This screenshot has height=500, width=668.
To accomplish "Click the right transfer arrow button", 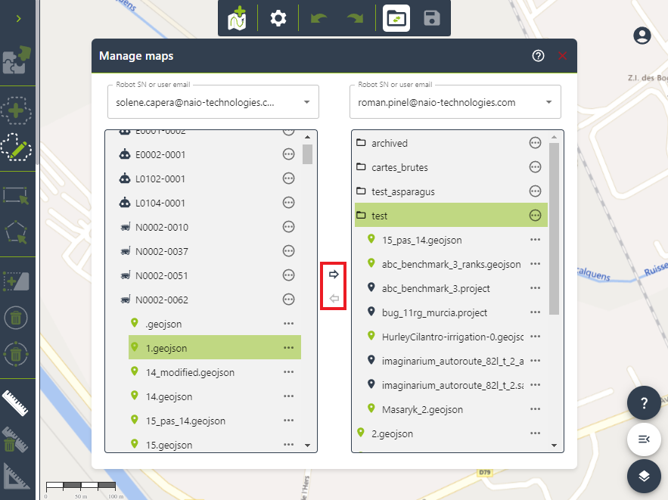I will click(333, 274).
